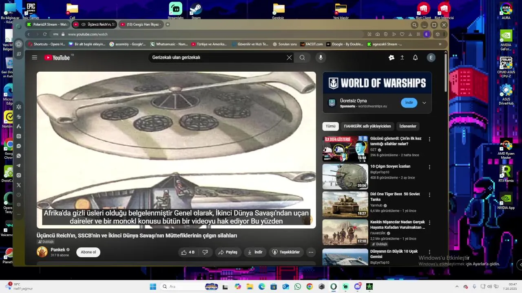Open File Explorer from the taskbar
The width and height of the screenshot is (522, 293).
pyautogui.click(x=250, y=286)
